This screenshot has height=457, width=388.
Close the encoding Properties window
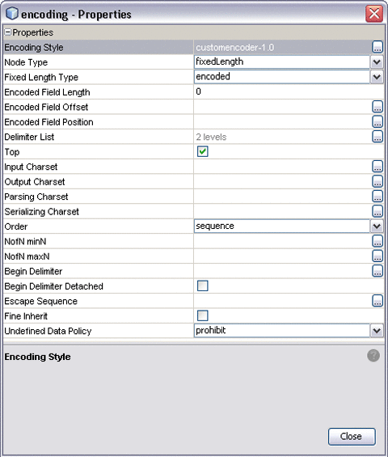point(374,14)
